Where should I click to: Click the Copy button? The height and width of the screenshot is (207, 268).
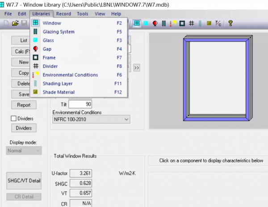[21, 73]
